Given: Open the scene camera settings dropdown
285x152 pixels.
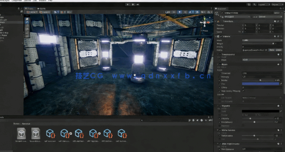Looking at the screenshot, I should [203, 12].
